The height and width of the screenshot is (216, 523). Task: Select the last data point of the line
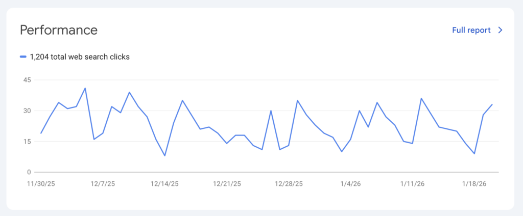coord(492,104)
